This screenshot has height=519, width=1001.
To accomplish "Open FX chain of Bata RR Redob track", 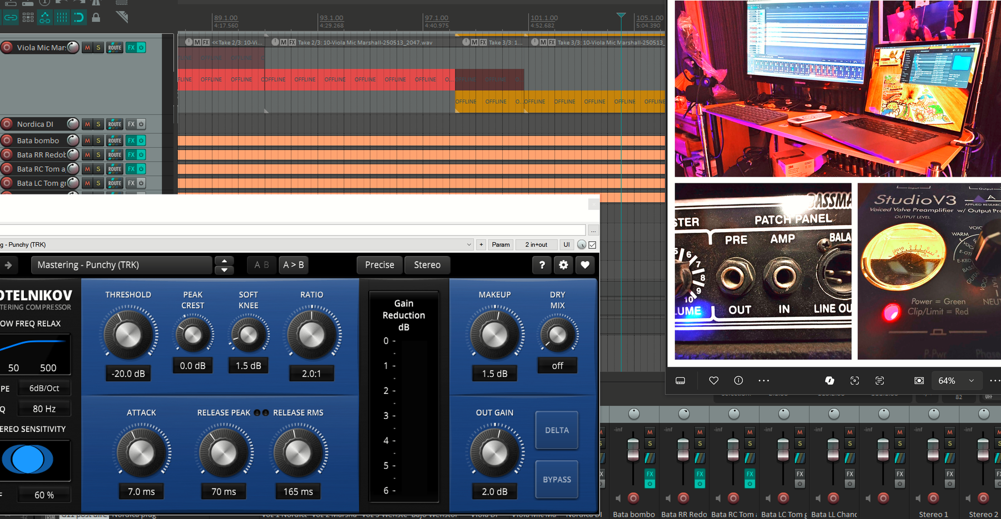I will [131, 154].
